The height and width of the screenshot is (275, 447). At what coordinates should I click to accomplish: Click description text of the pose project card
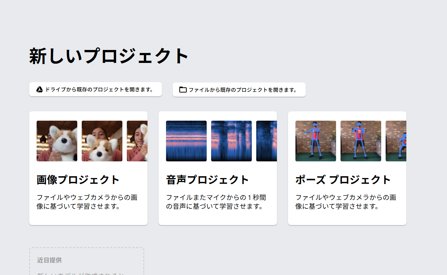tap(346, 202)
